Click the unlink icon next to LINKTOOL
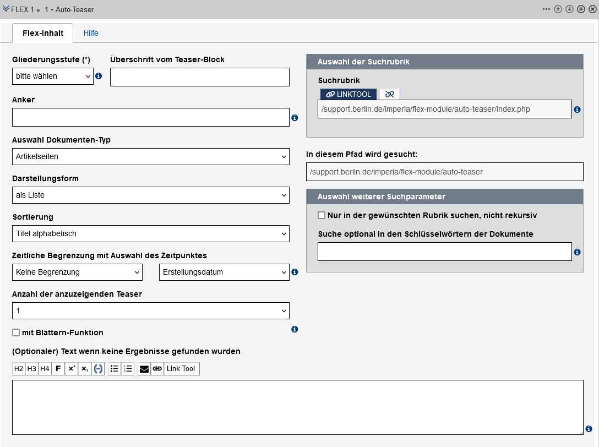 click(x=390, y=95)
